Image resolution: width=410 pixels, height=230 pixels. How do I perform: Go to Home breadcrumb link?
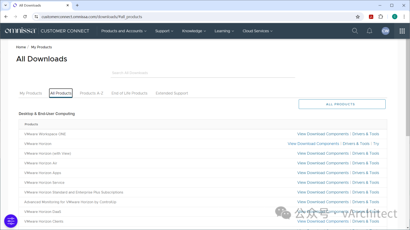21,47
